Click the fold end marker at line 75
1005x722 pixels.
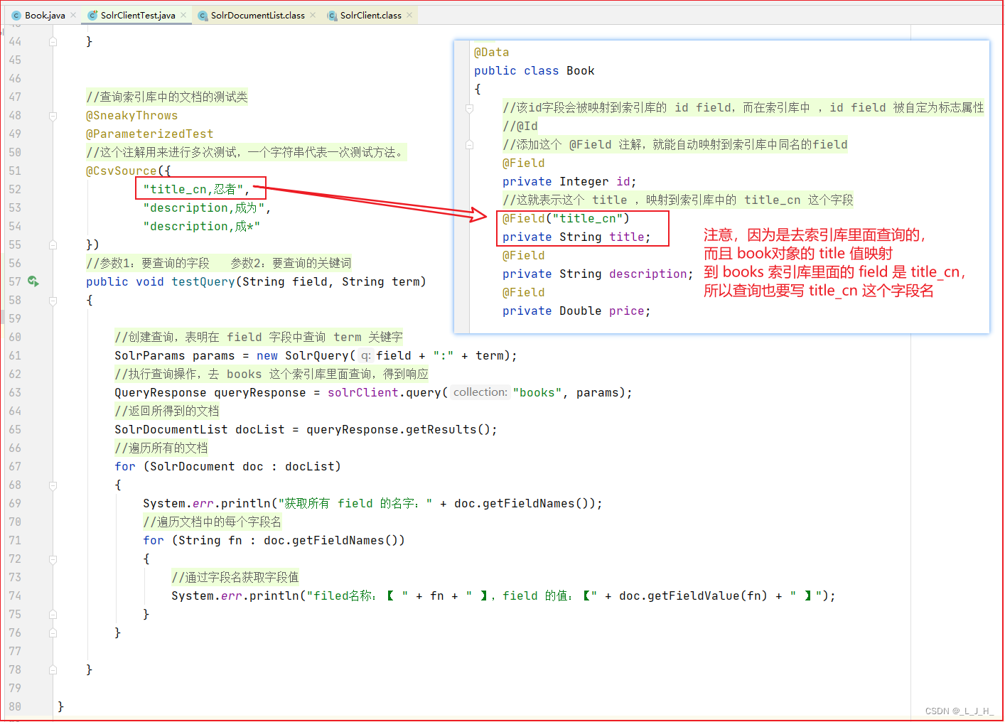pos(53,614)
